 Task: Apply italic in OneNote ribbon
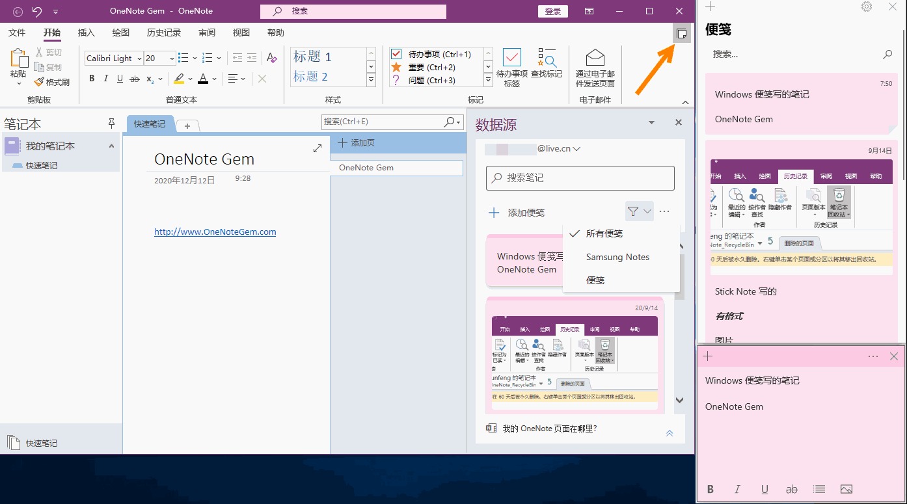pyautogui.click(x=106, y=79)
